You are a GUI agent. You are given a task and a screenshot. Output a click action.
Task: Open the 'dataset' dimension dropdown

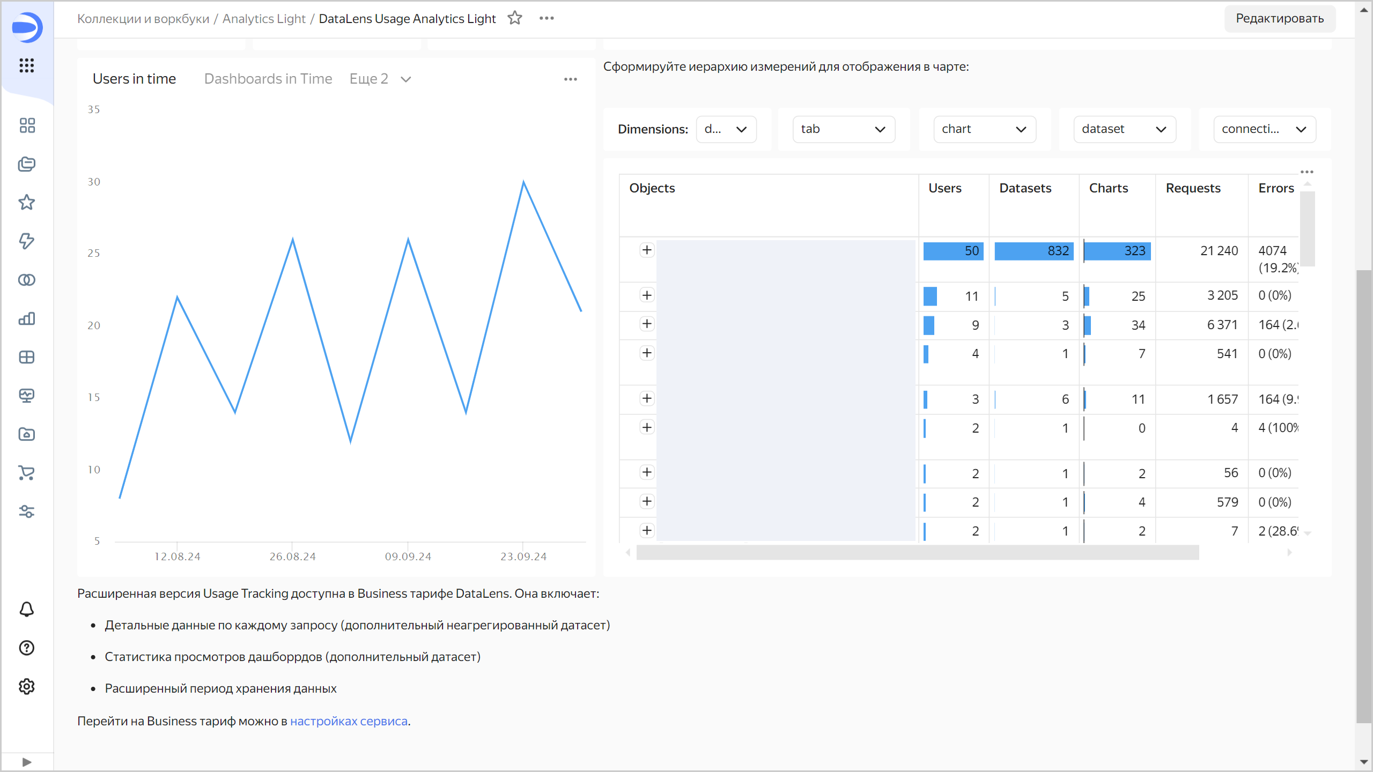[1124, 129]
